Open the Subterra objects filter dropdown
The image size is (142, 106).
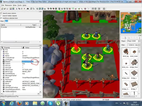139,45
